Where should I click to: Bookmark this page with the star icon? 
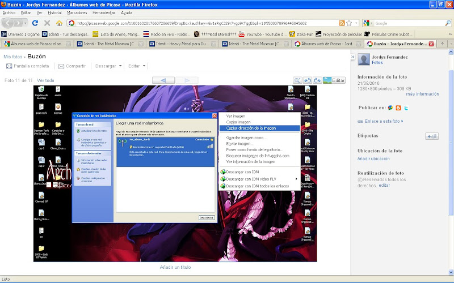pos(349,23)
